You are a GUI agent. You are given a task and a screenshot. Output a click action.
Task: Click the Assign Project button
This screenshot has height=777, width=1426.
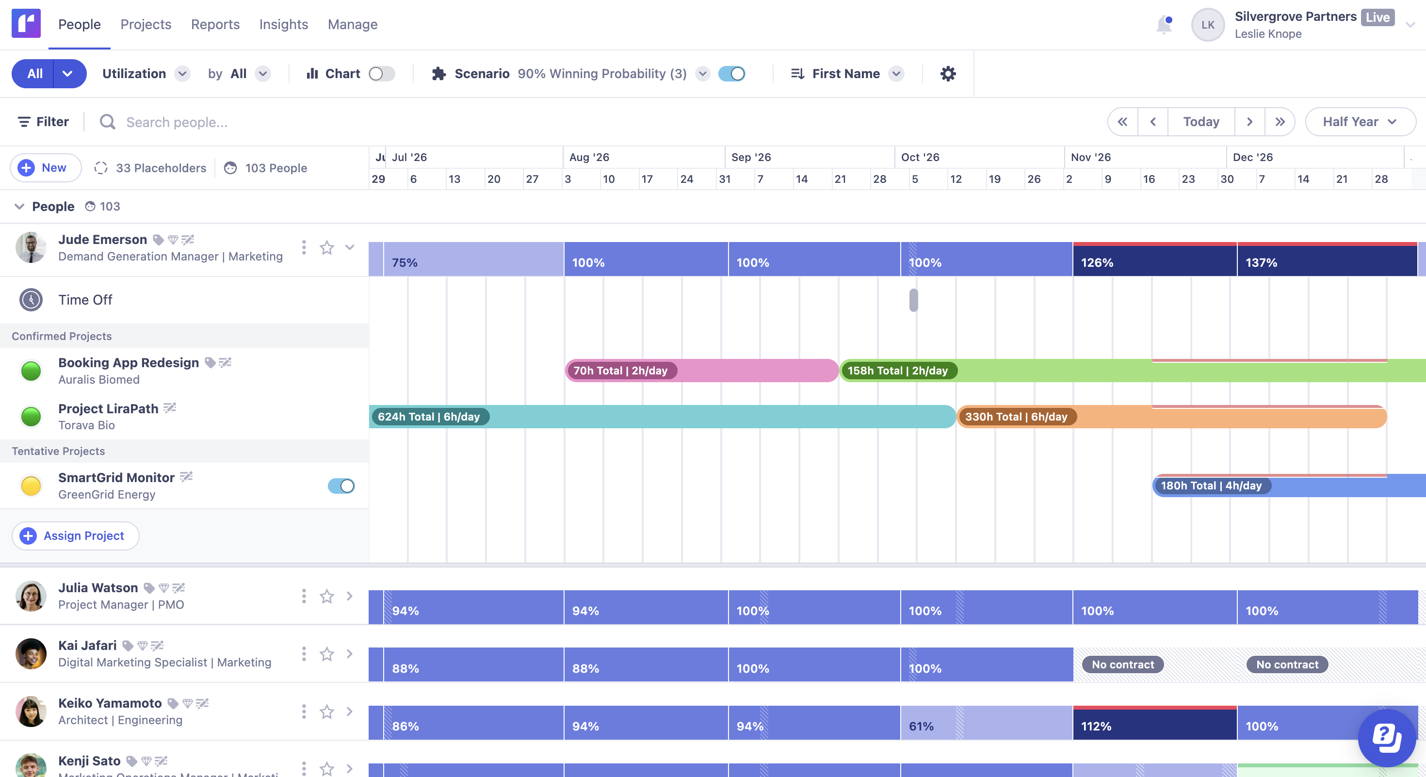coord(75,536)
